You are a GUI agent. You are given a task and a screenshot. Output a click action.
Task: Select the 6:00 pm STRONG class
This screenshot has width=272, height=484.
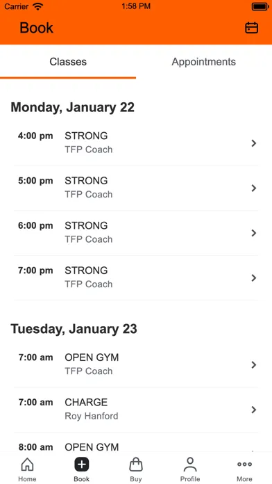coord(136,233)
